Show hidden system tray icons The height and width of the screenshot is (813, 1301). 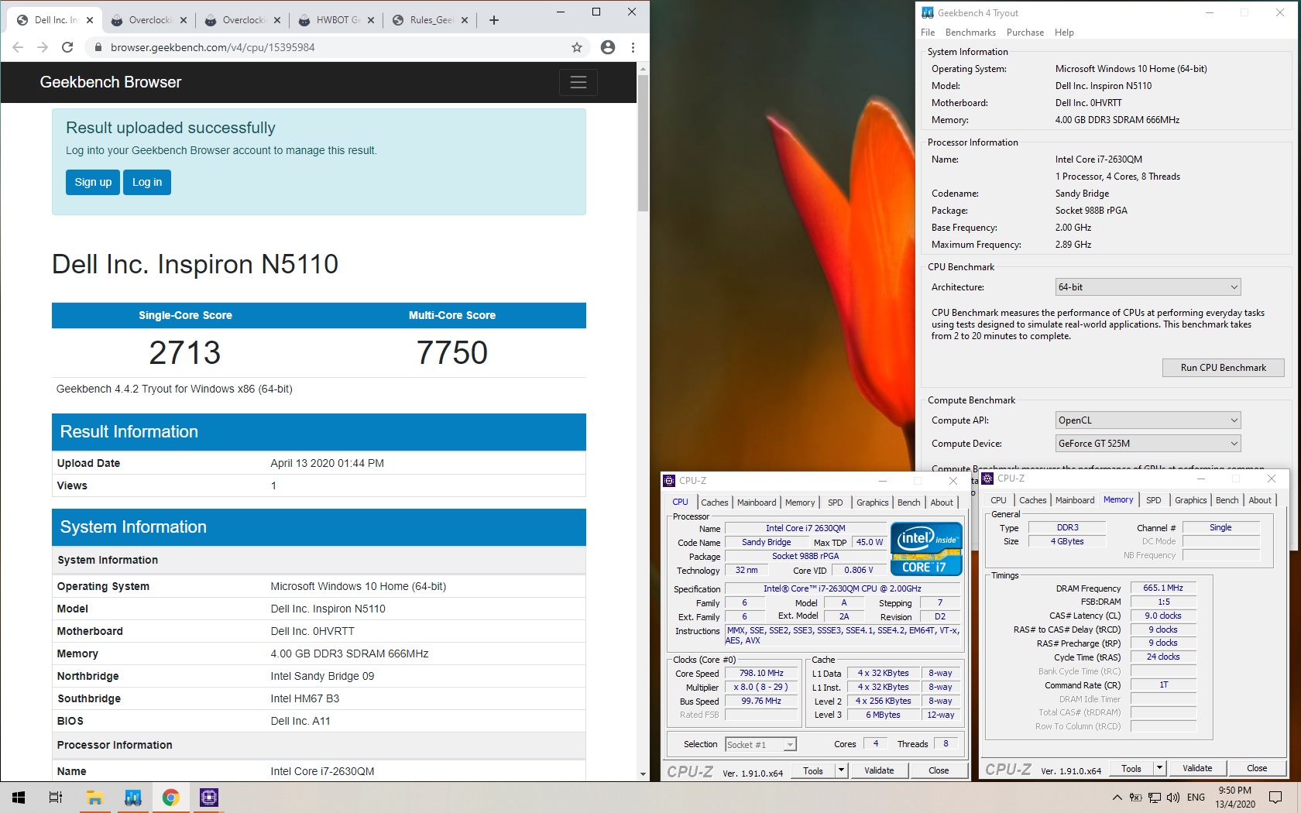click(1117, 798)
